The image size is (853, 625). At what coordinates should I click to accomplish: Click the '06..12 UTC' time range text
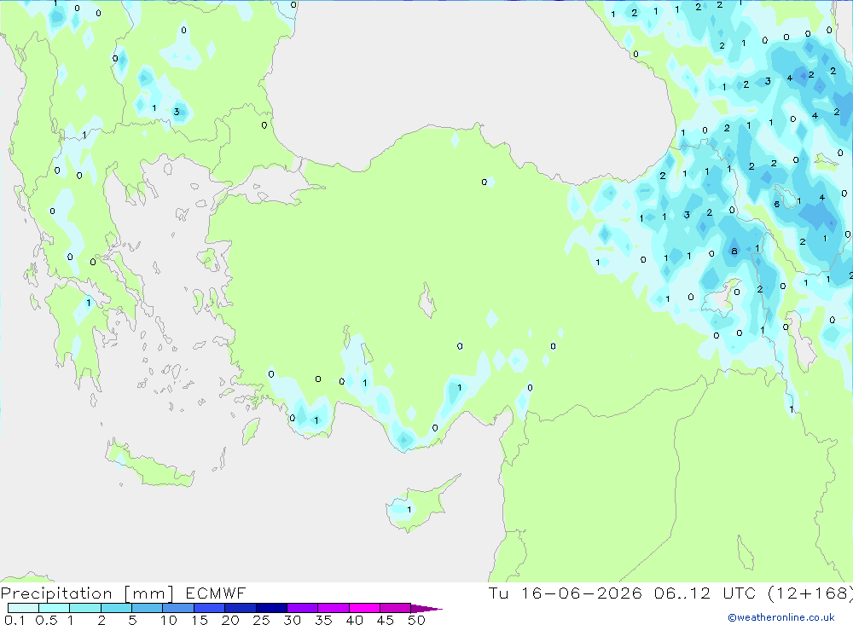pos(705,593)
